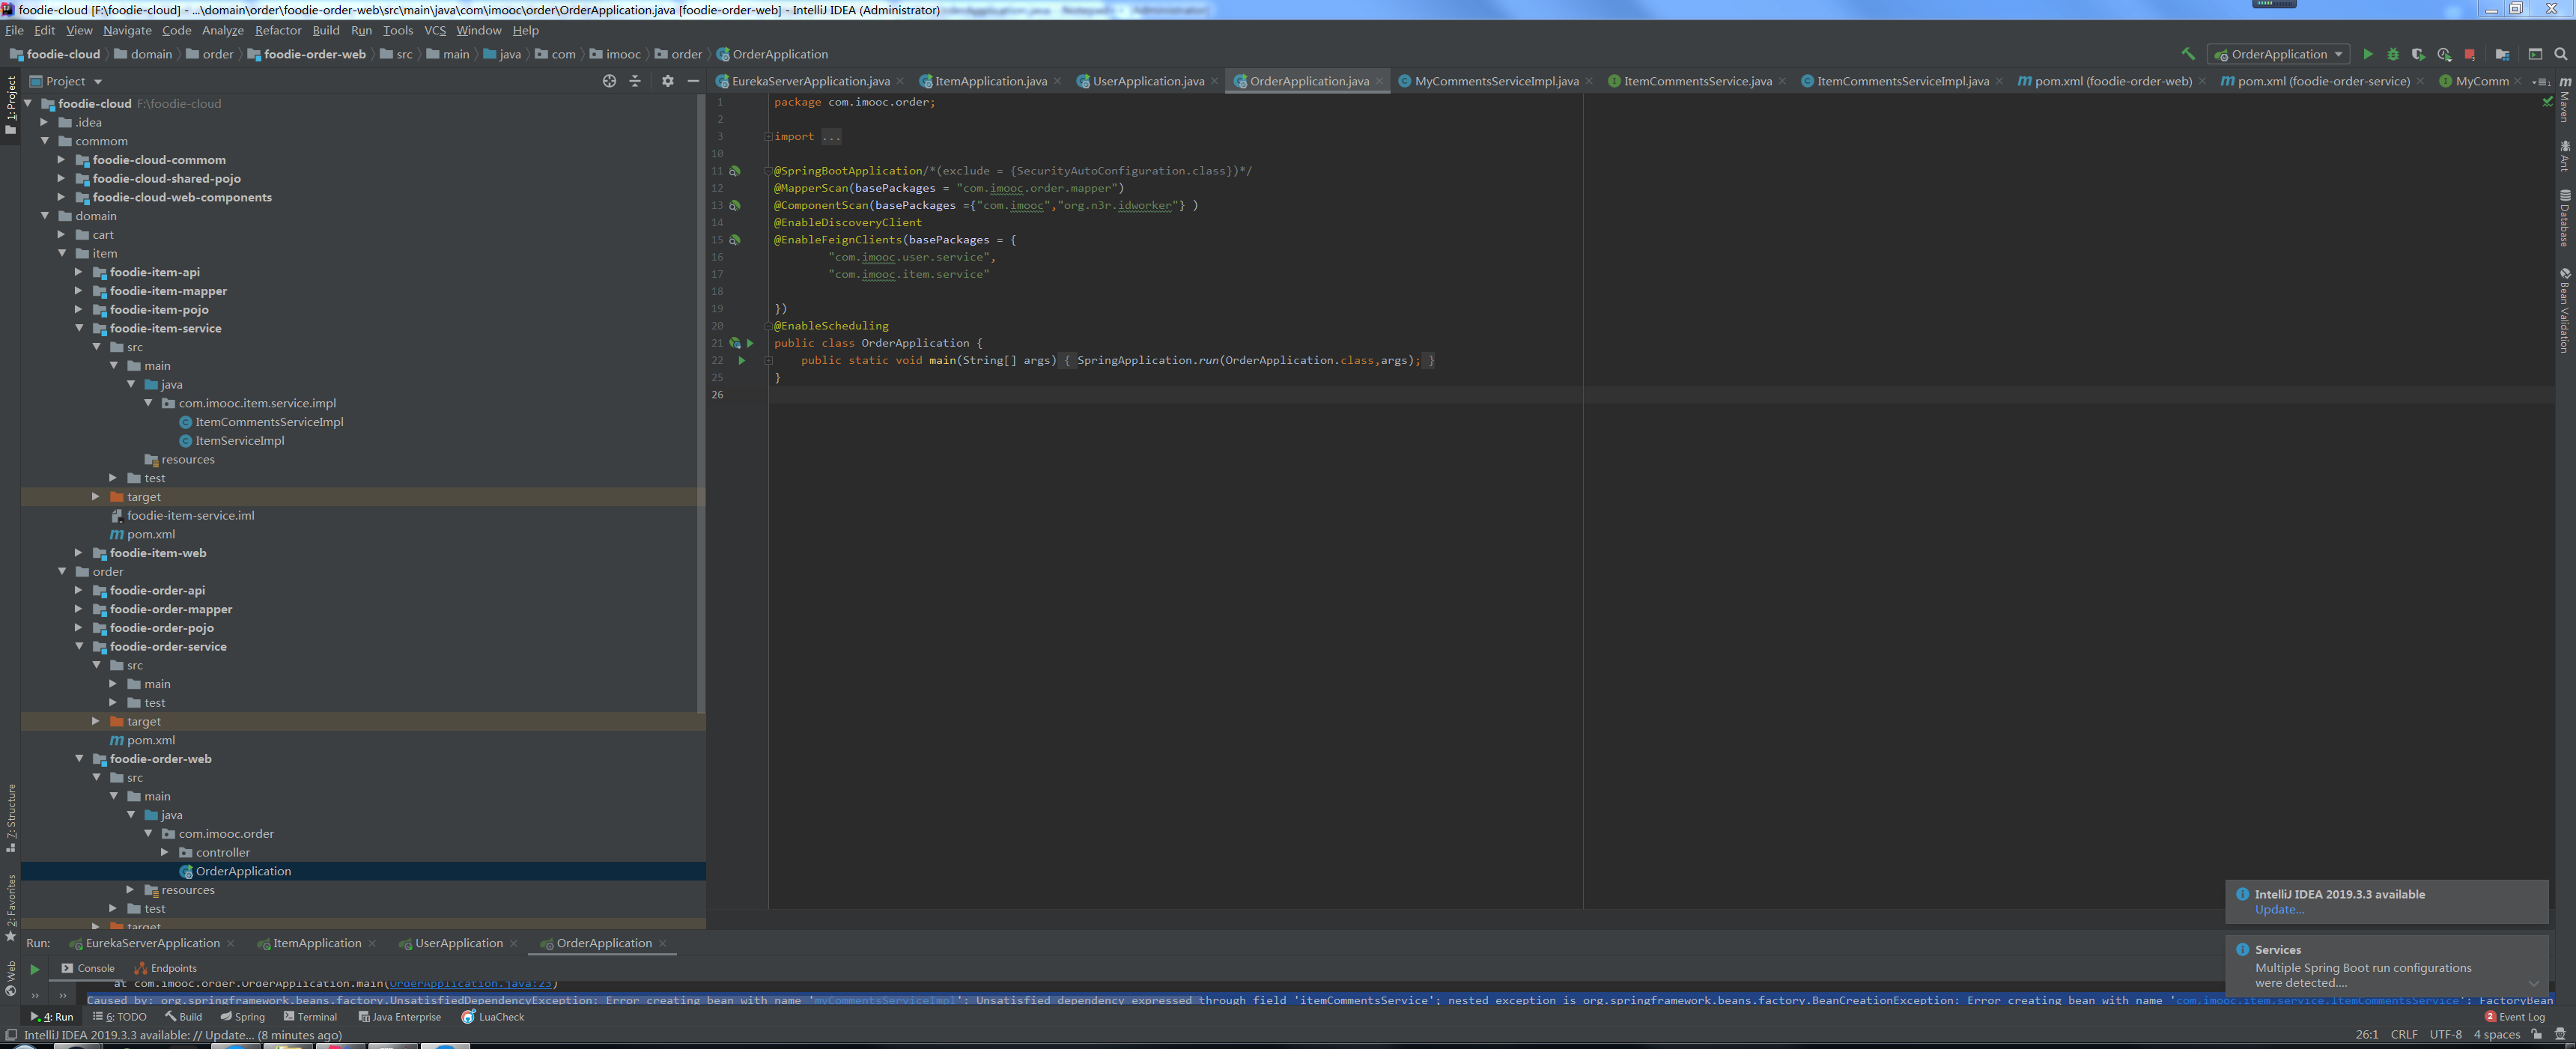Unfold the collapsed import block
The image size is (2576, 1049).
768,137
